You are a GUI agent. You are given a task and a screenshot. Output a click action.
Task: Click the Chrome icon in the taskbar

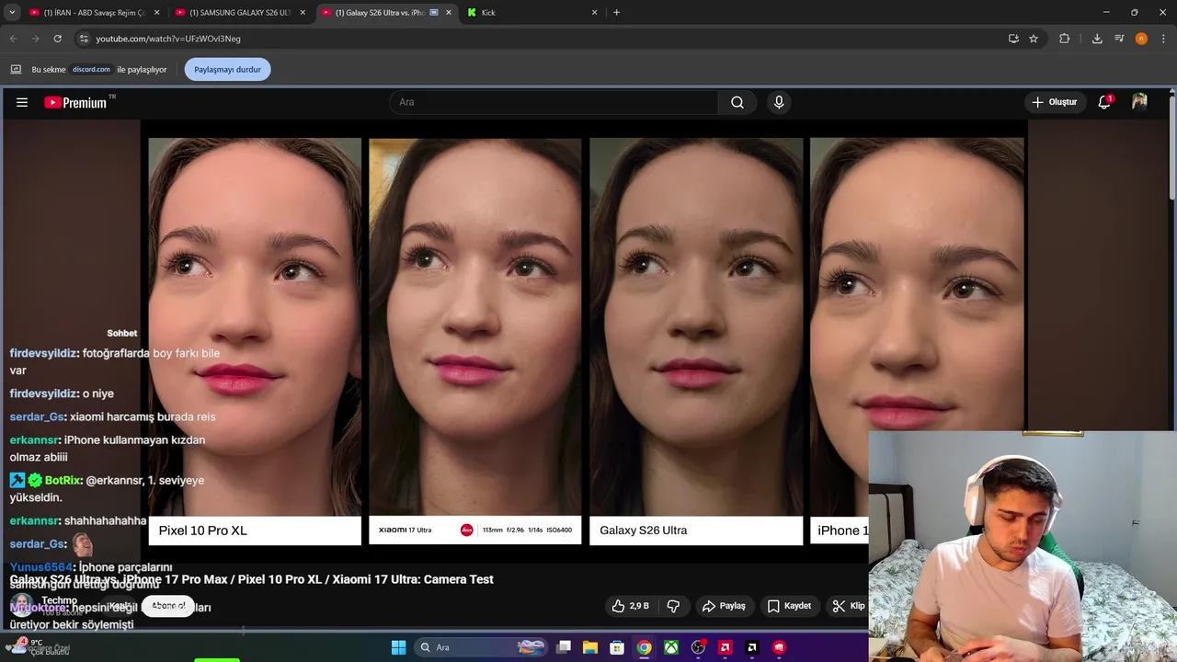[645, 647]
